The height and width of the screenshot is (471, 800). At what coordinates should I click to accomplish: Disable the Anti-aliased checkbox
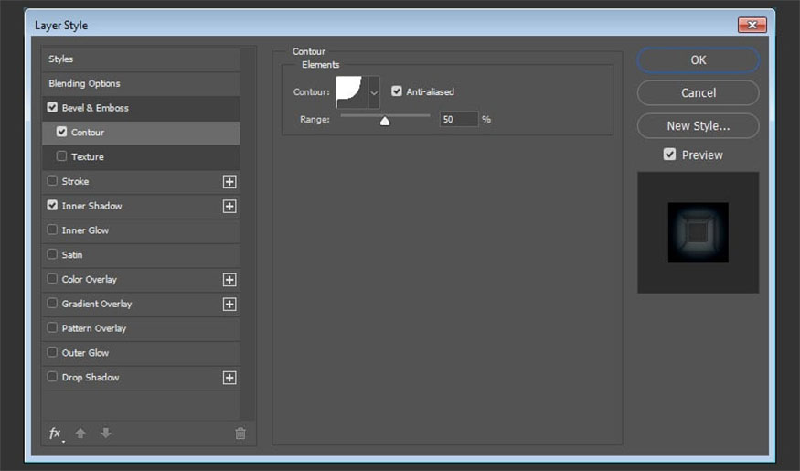[x=397, y=91]
